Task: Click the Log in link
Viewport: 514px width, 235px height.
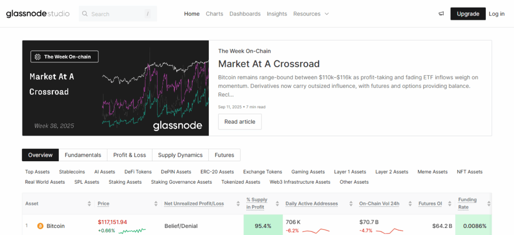Action: pos(496,14)
